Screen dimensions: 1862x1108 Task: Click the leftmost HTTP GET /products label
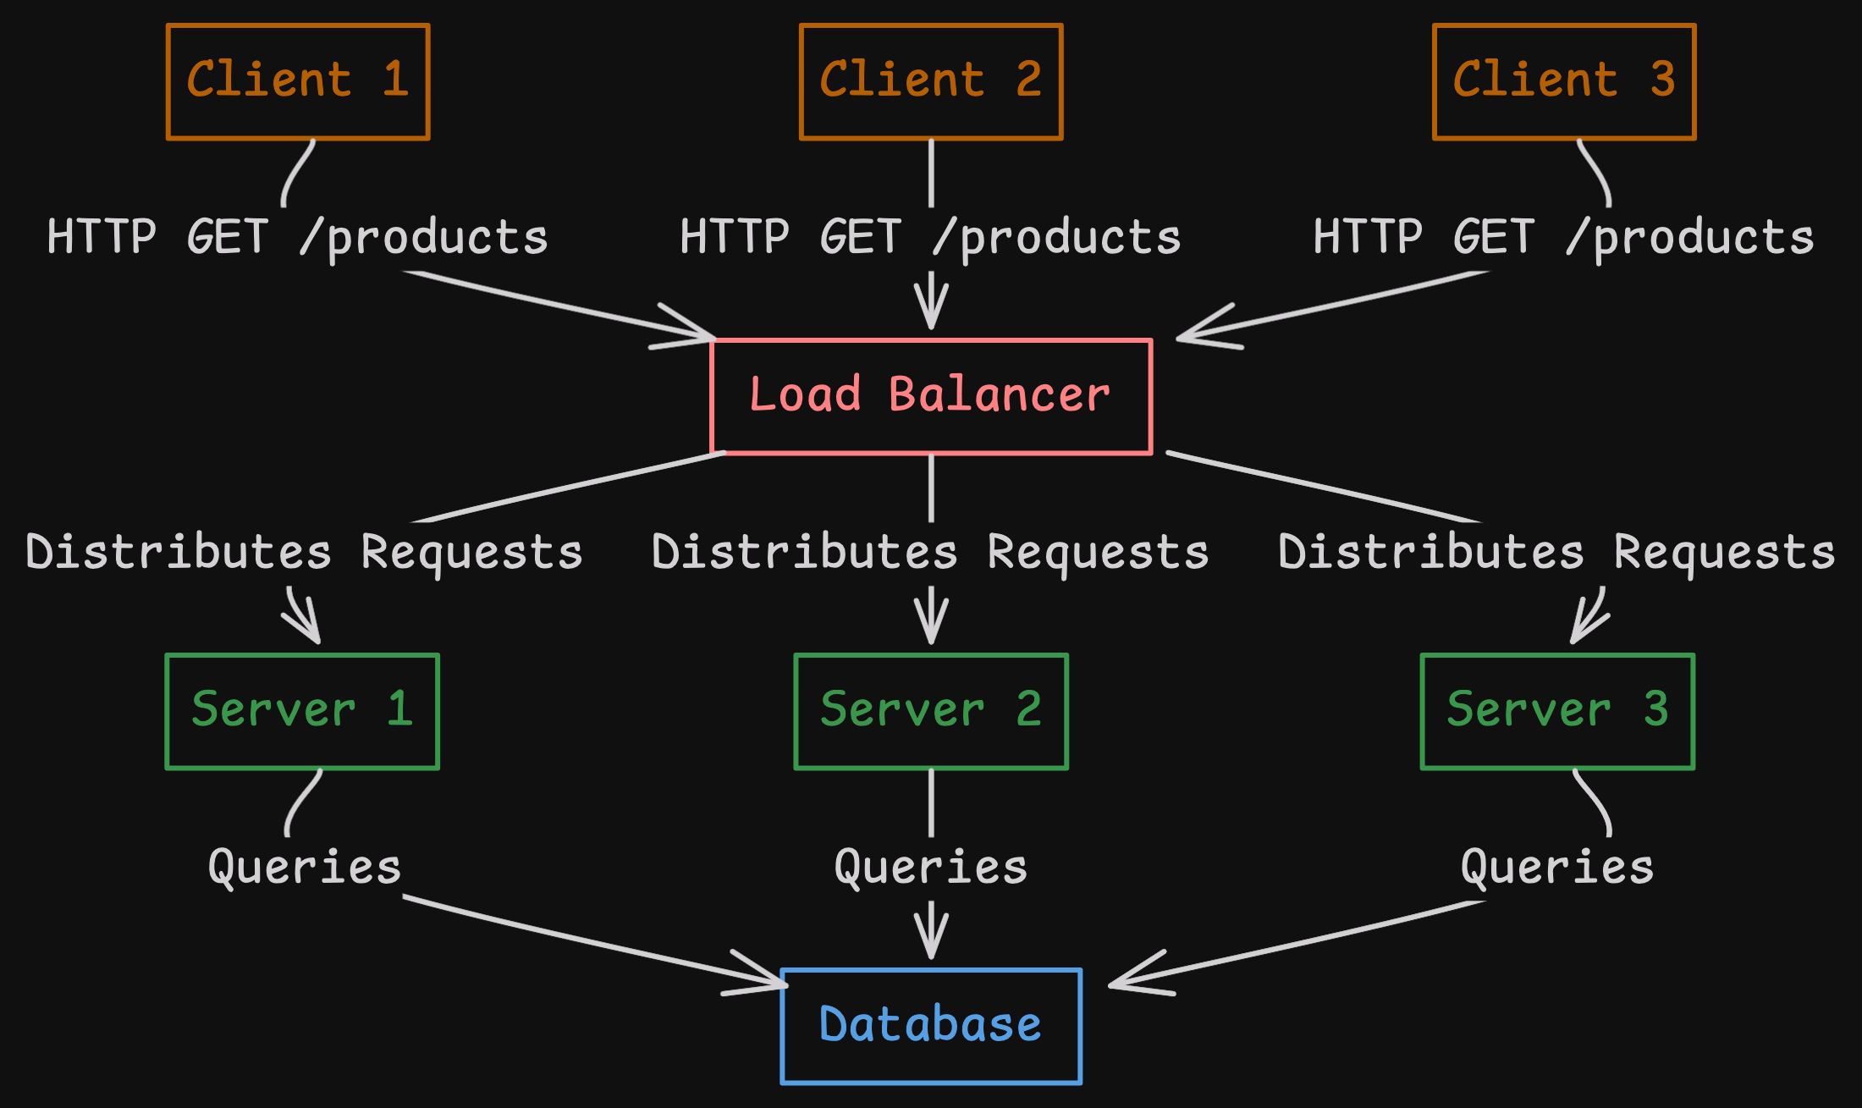(298, 237)
